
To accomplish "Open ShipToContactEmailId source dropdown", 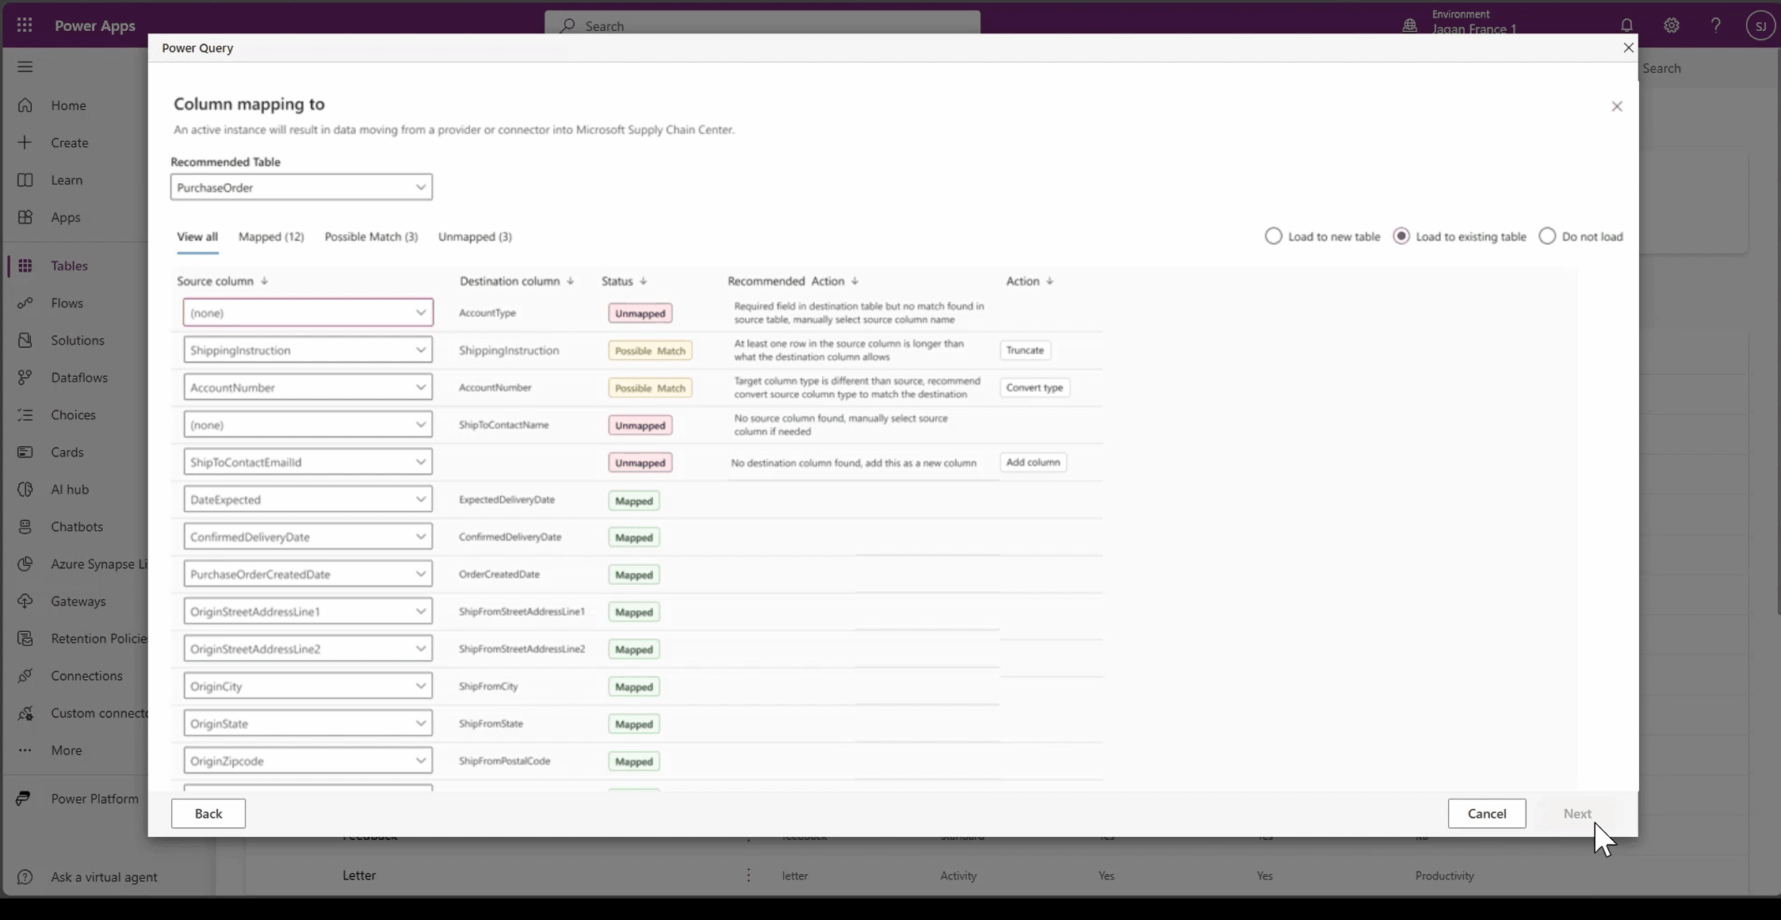I will tap(308, 461).
